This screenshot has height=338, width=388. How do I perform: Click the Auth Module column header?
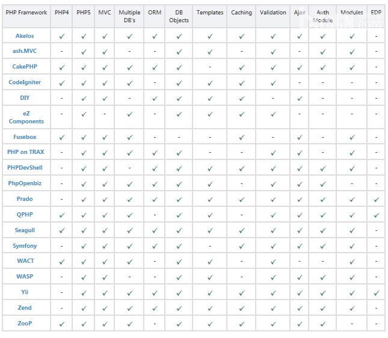[323, 16]
